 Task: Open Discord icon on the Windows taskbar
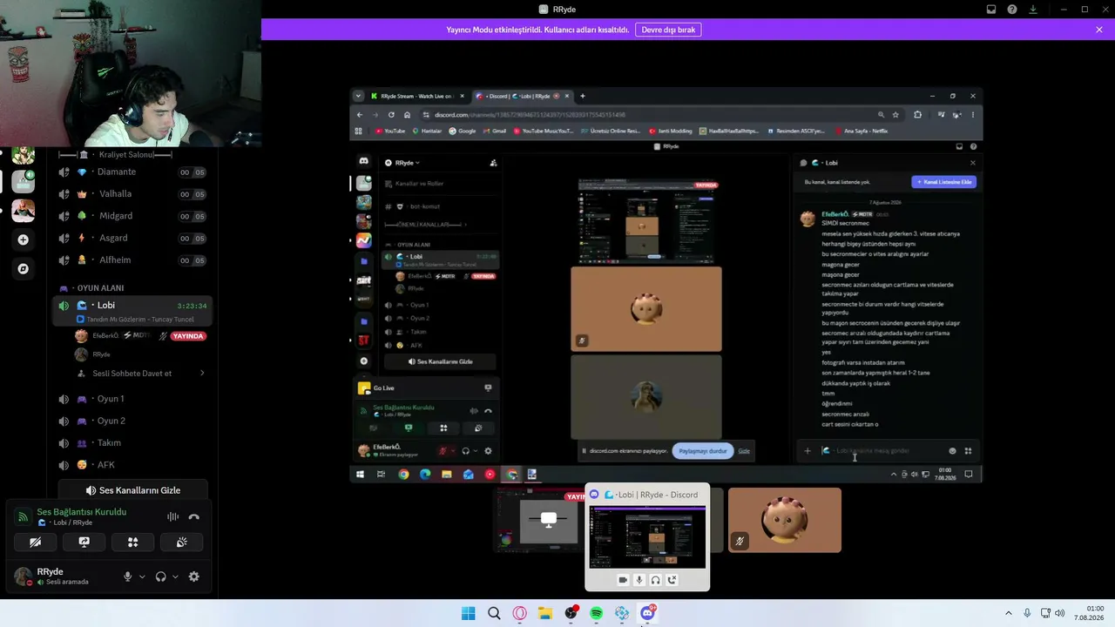(648, 613)
